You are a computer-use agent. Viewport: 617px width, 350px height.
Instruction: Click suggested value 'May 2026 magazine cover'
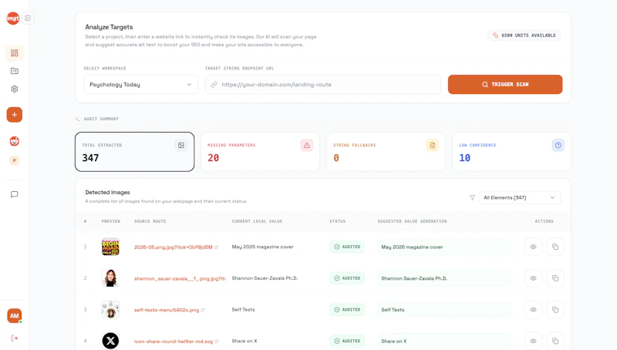click(x=444, y=247)
